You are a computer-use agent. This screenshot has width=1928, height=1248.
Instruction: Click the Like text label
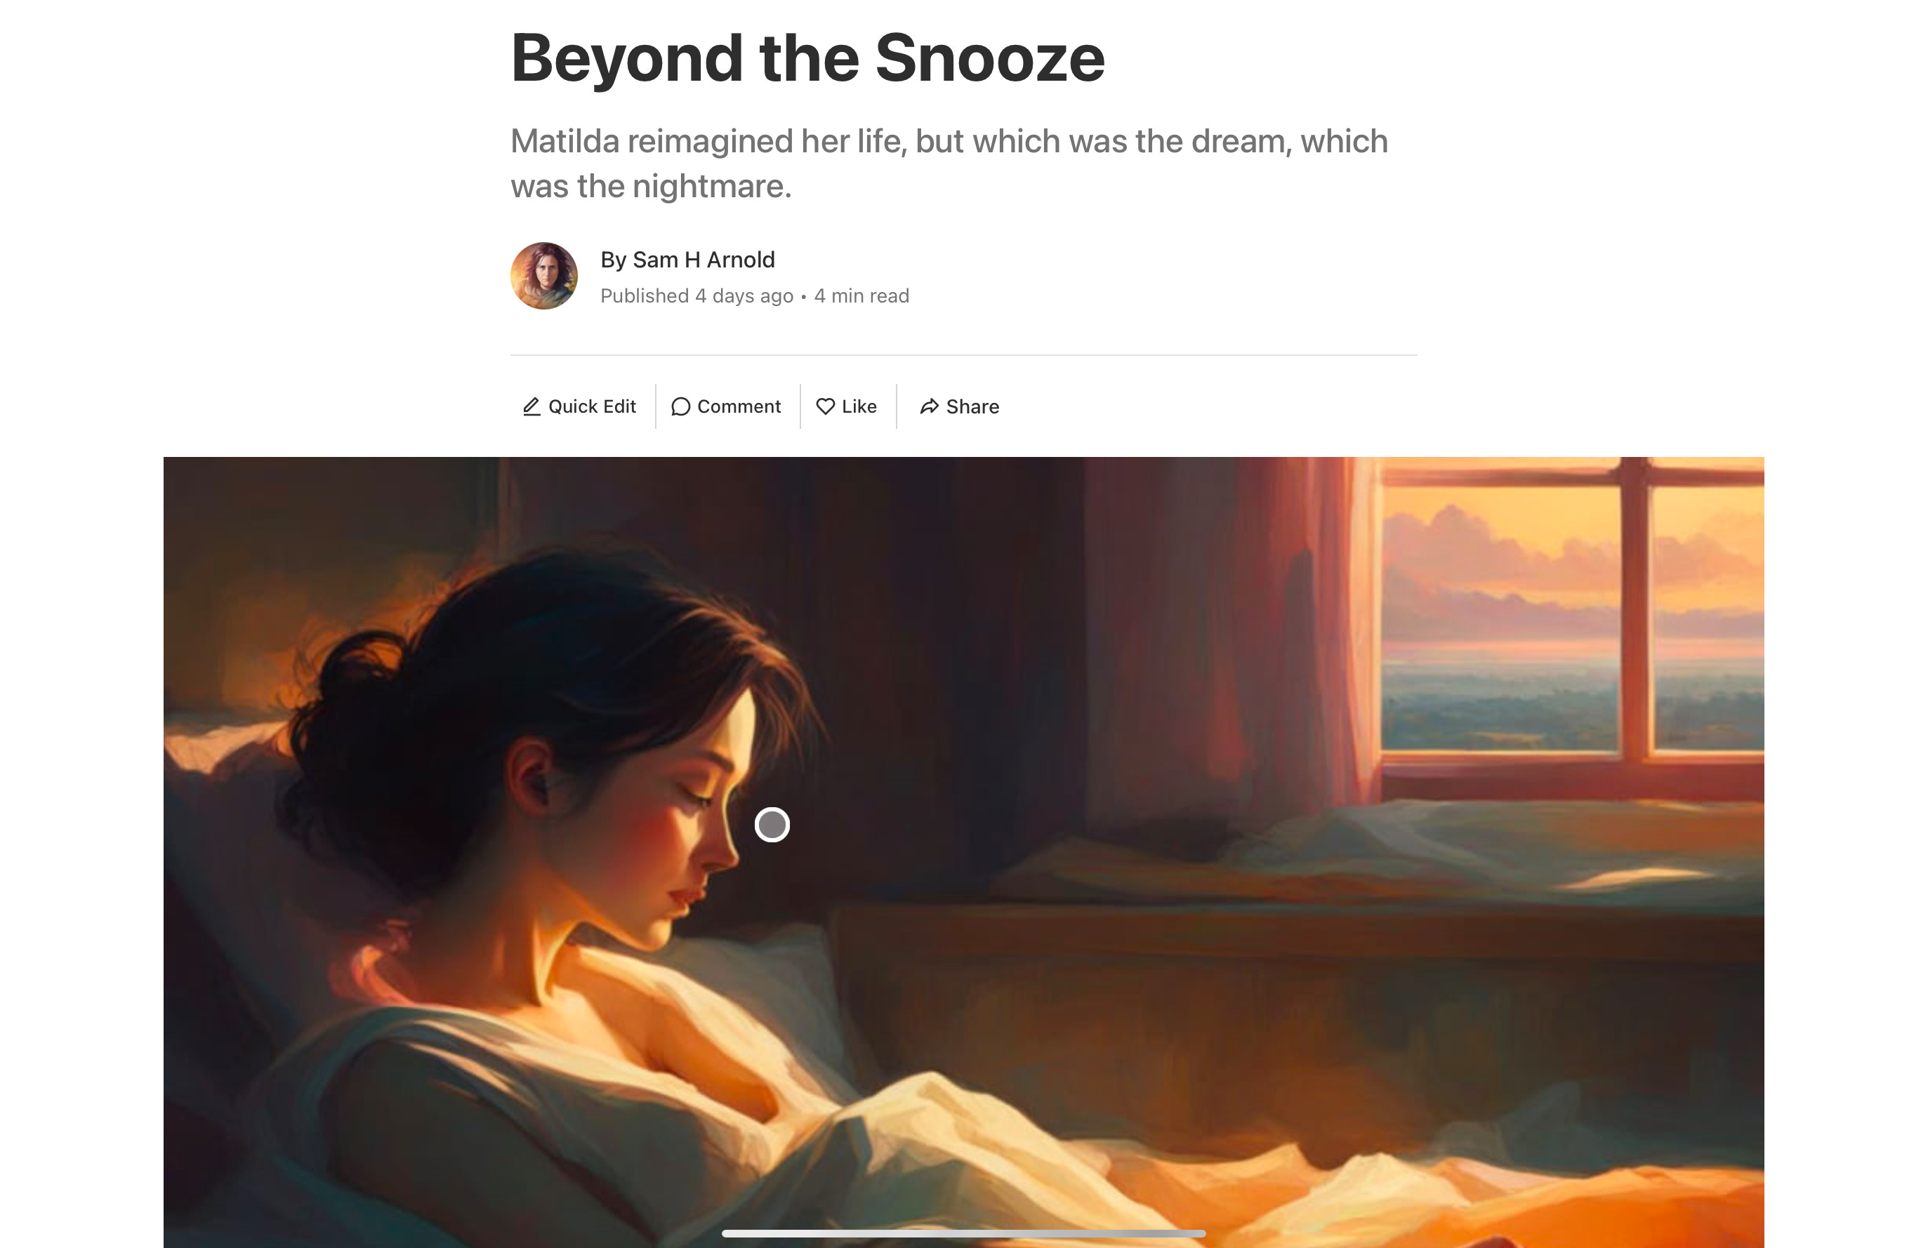(x=859, y=406)
